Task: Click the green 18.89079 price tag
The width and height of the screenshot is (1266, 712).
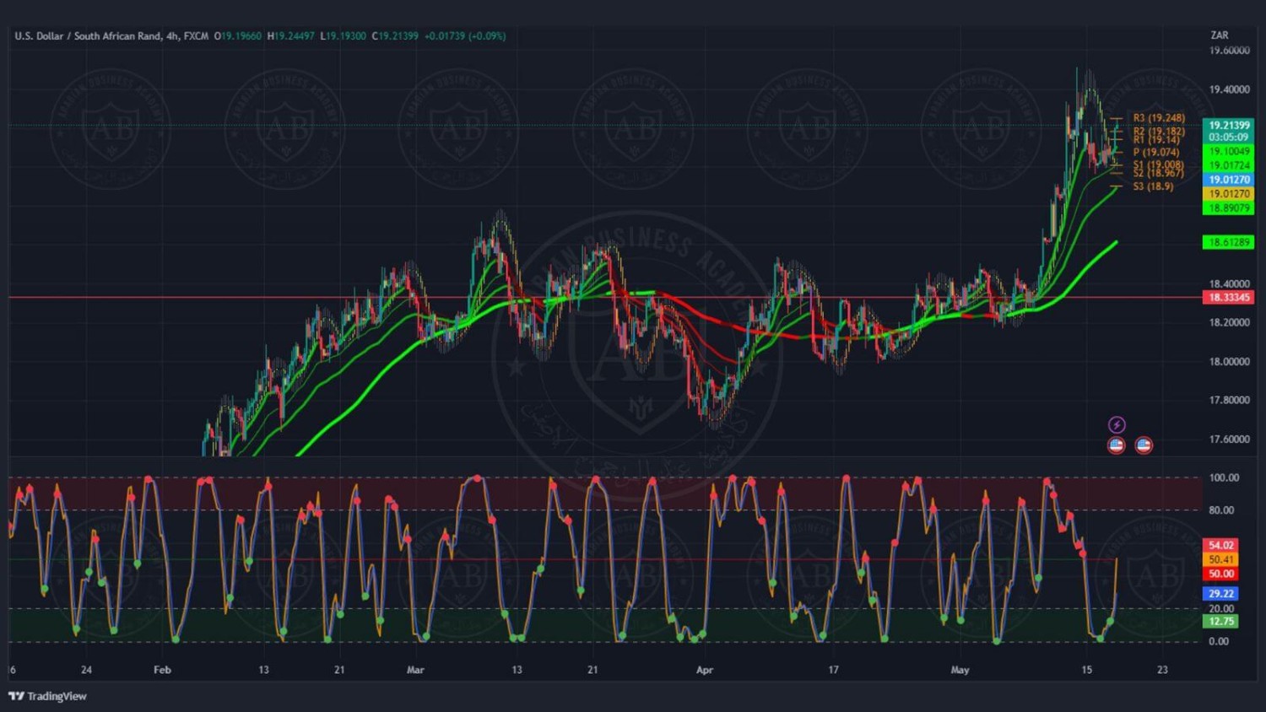Action: 1228,208
